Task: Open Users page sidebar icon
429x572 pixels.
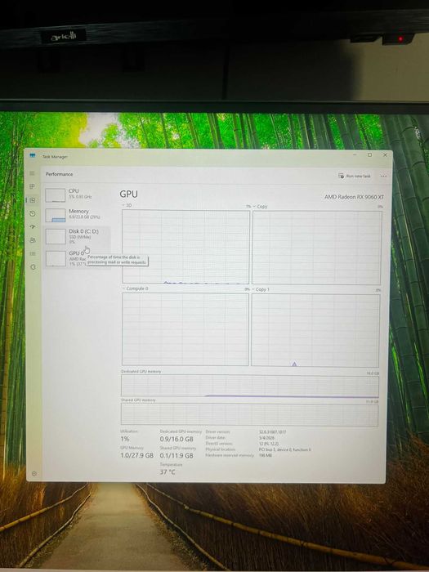Action: 33,240
